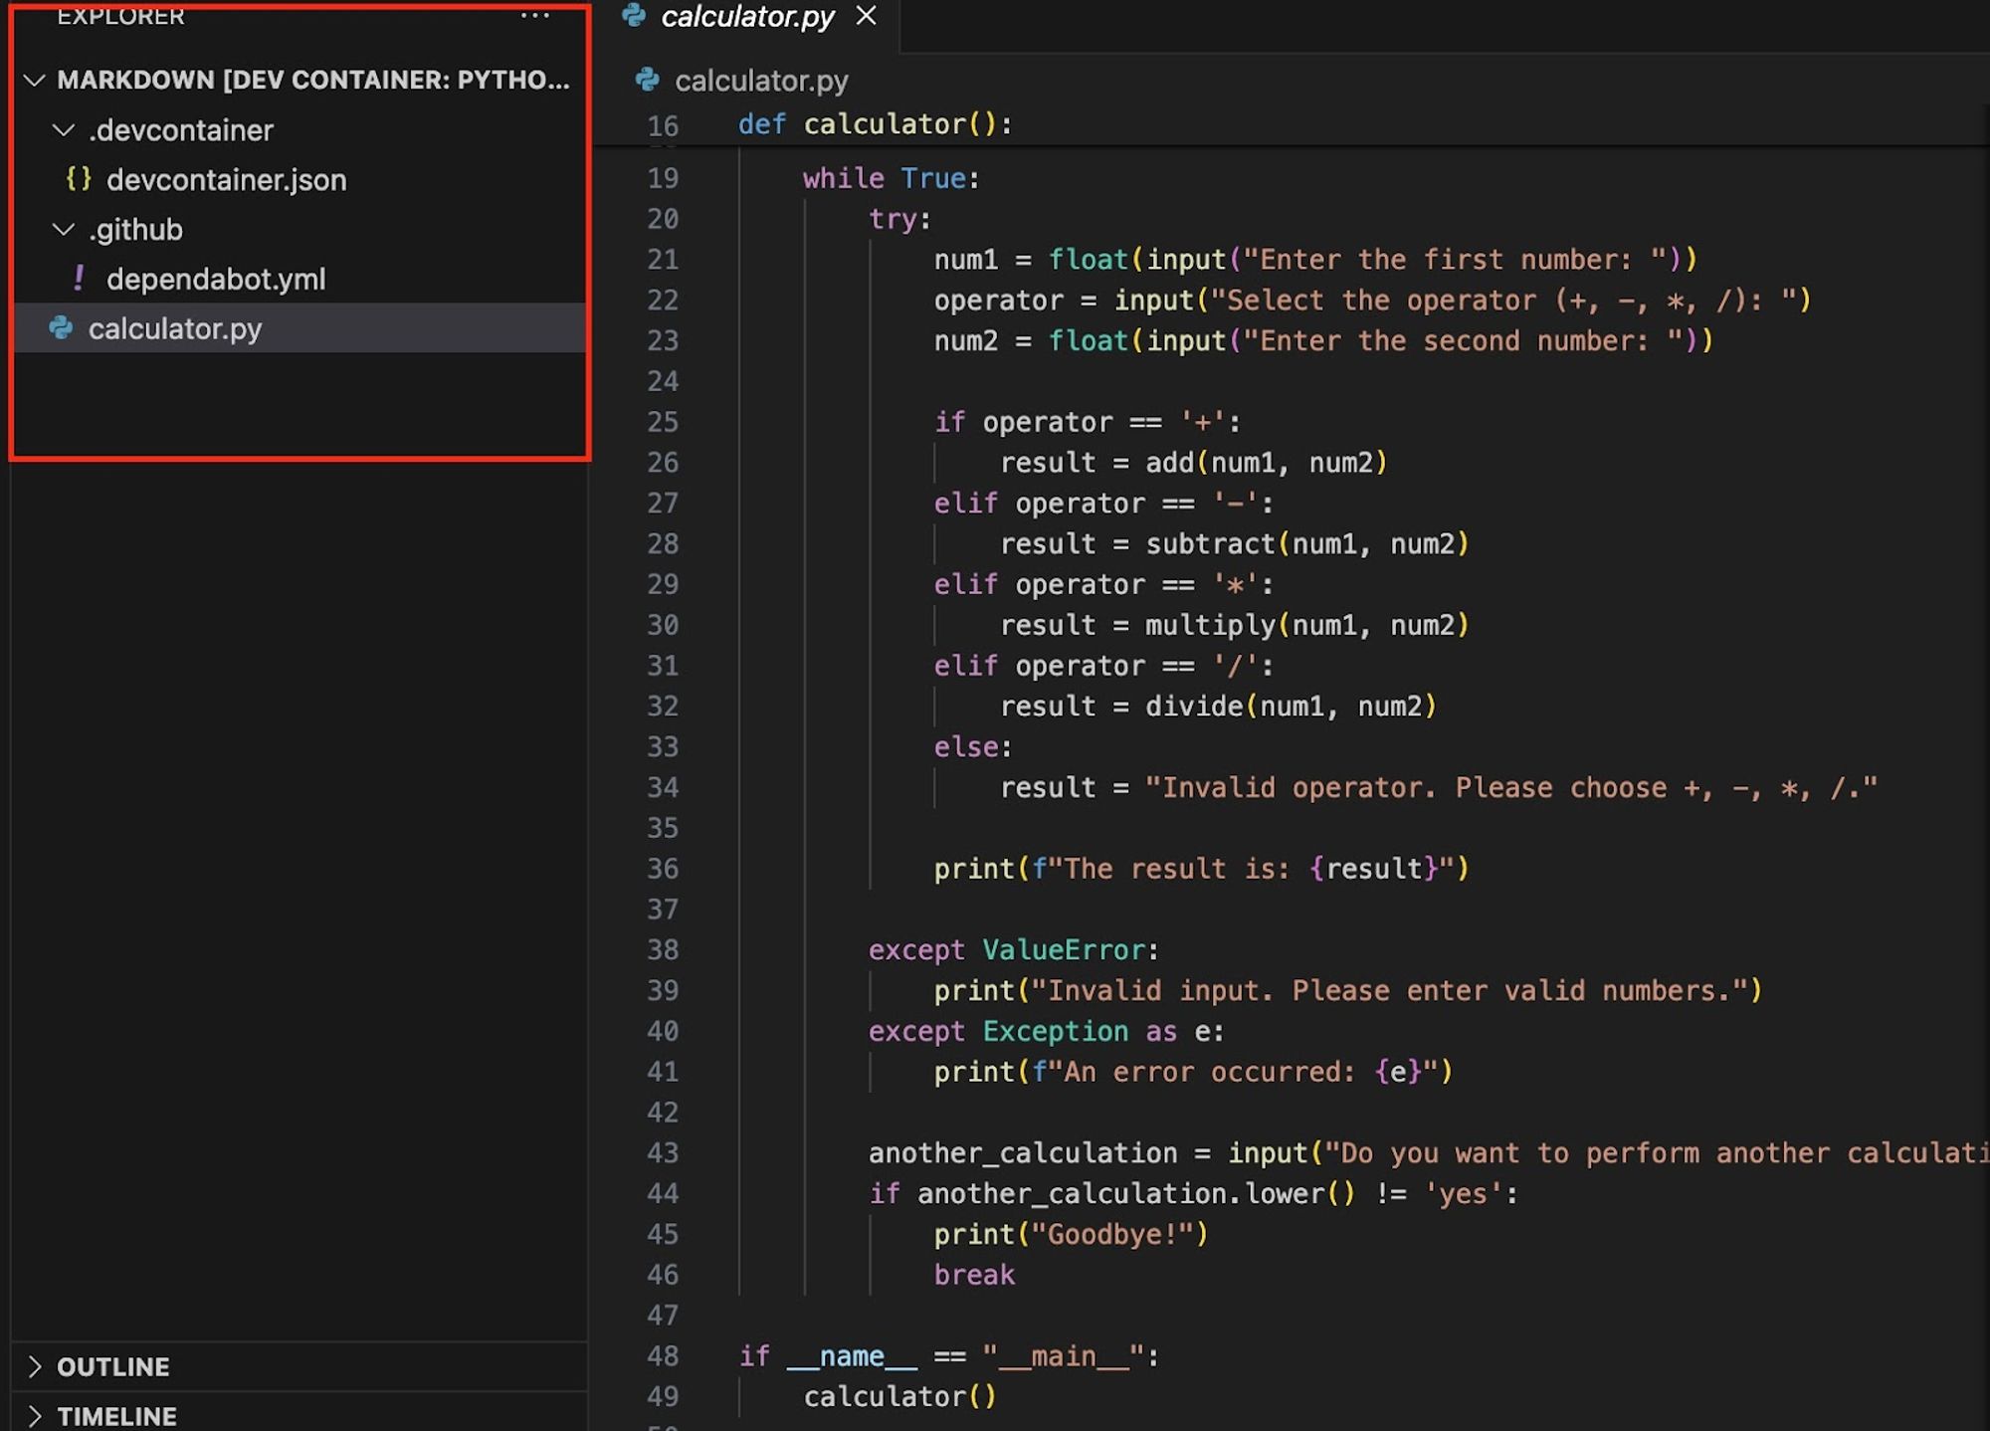Place cursor on the break statement line
The width and height of the screenshot is (1990, 1431).
pos(974,1275)
